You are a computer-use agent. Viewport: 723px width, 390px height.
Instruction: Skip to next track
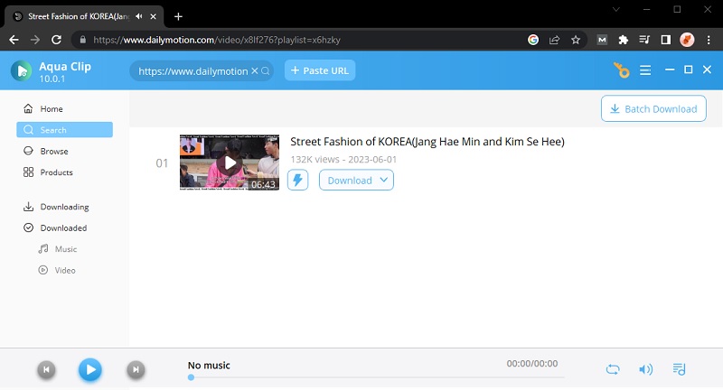135,369
